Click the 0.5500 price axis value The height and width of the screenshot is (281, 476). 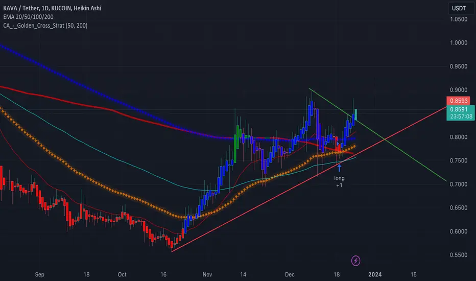coord(459,255)
